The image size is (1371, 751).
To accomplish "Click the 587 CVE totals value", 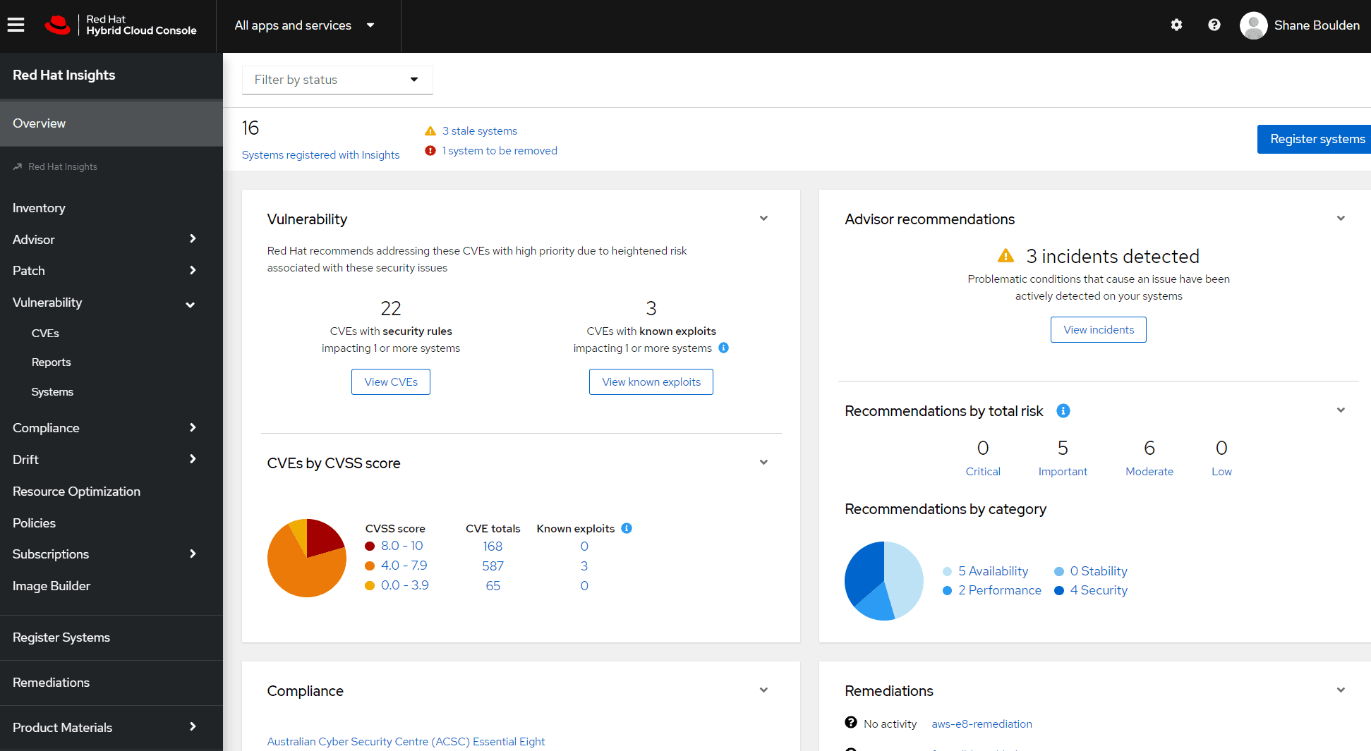I will tap(493, 566).
